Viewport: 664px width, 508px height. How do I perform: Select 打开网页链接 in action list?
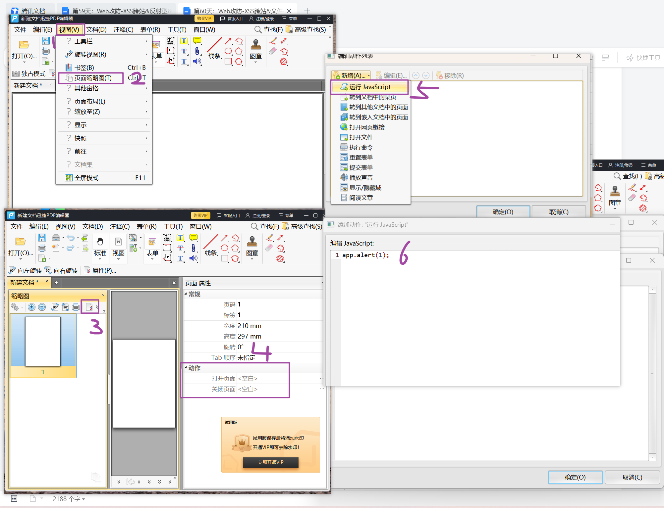(367, 127)
